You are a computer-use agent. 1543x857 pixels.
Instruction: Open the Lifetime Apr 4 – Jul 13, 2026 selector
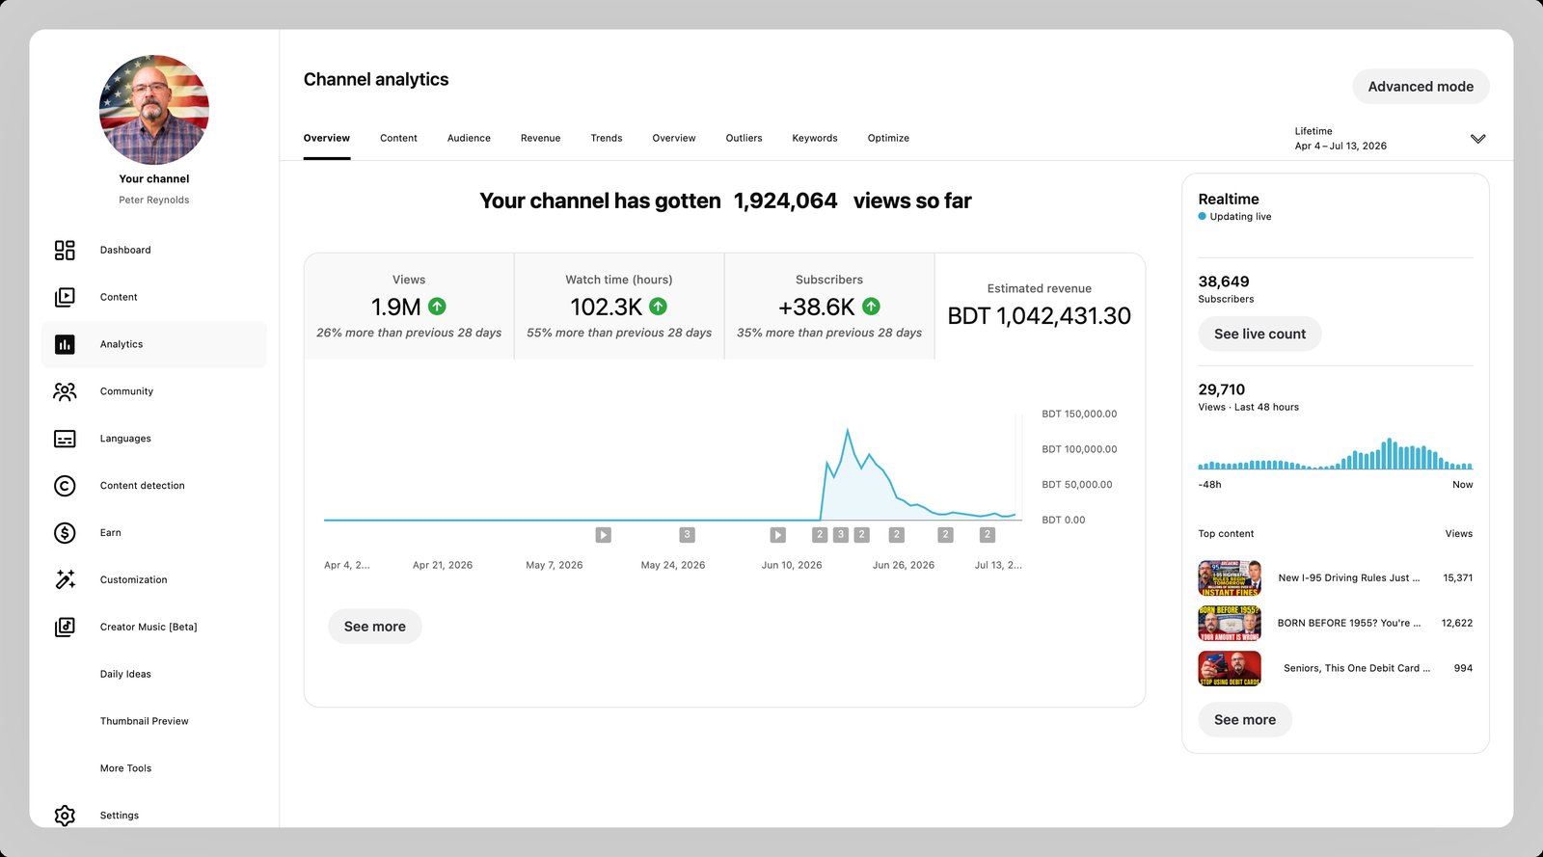tap(1390, 139)
